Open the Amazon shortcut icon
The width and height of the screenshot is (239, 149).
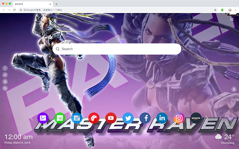[x=196, y=118]
